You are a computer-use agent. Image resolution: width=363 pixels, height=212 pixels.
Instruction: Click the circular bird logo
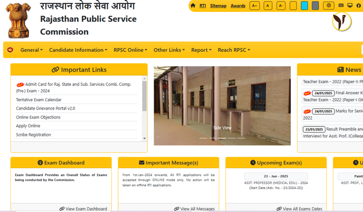click(342, 22)
